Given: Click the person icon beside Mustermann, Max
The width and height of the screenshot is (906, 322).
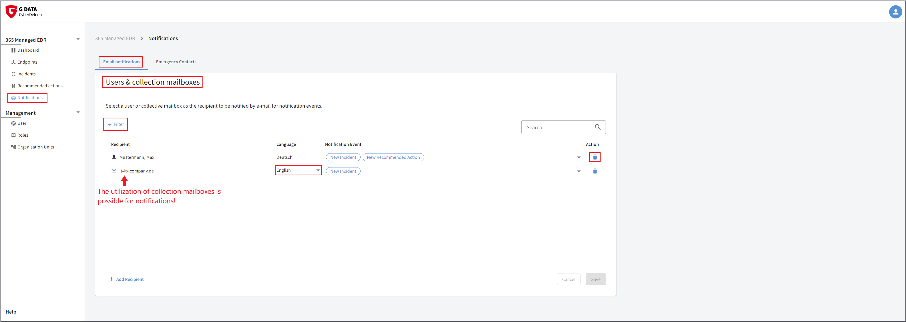Looking at the screenshot, I should point(114,157).
